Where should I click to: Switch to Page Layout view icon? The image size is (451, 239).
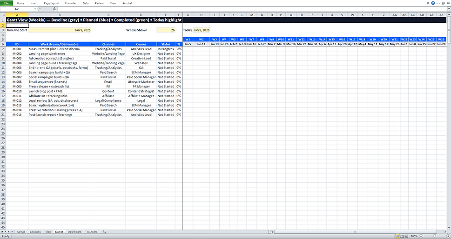403,236
